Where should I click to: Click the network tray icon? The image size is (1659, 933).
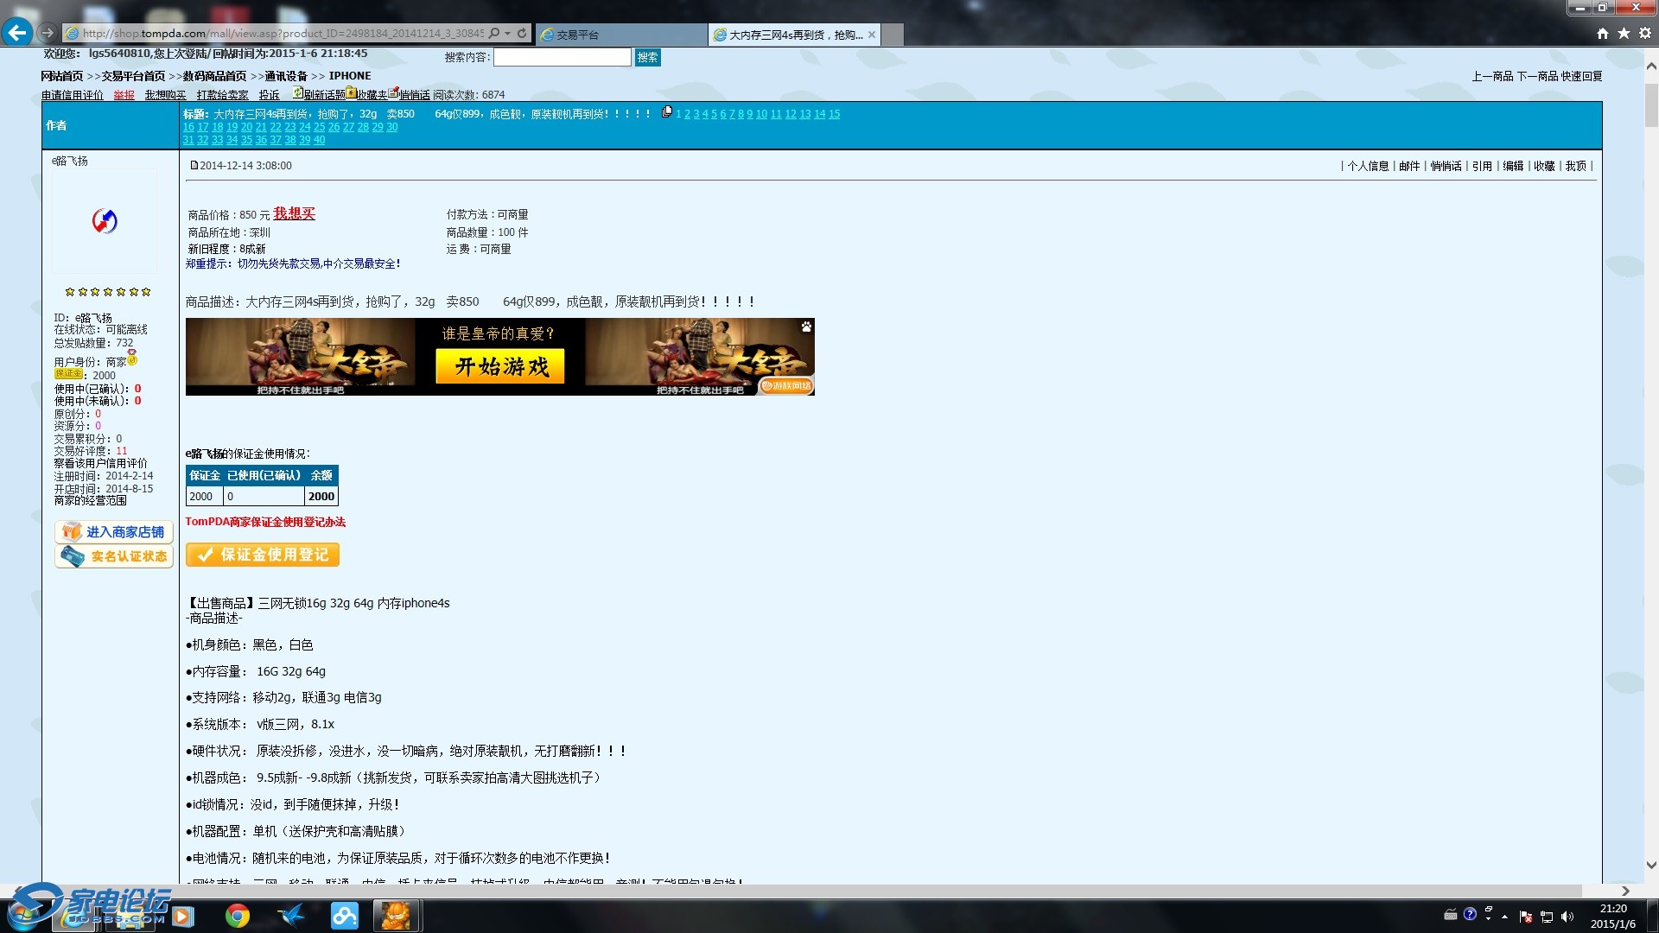tap(1547, 917)
